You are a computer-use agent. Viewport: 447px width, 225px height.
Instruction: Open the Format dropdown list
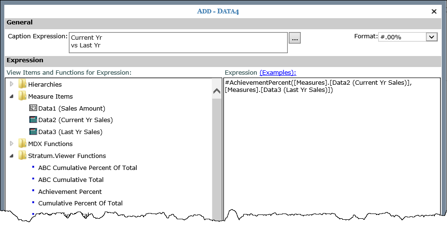tap(431, 37)
